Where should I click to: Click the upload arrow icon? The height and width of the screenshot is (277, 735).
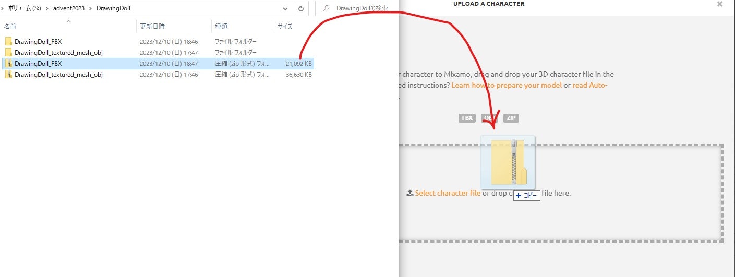pos(410,193)
